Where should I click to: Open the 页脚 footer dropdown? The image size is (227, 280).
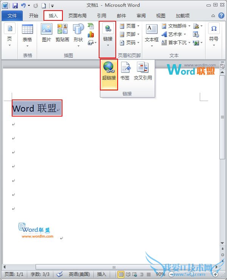point(130,34)
